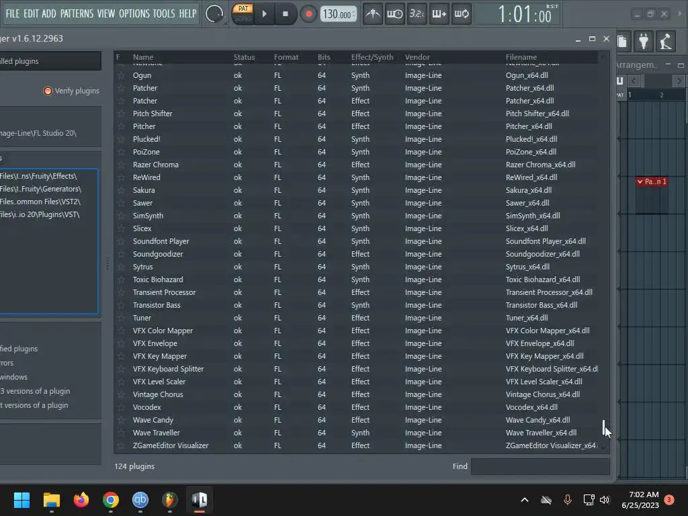Viewport: 688px width, 516px height.
Task: Favorite the Tuner plugin star
Action: (x=121, y=318)
